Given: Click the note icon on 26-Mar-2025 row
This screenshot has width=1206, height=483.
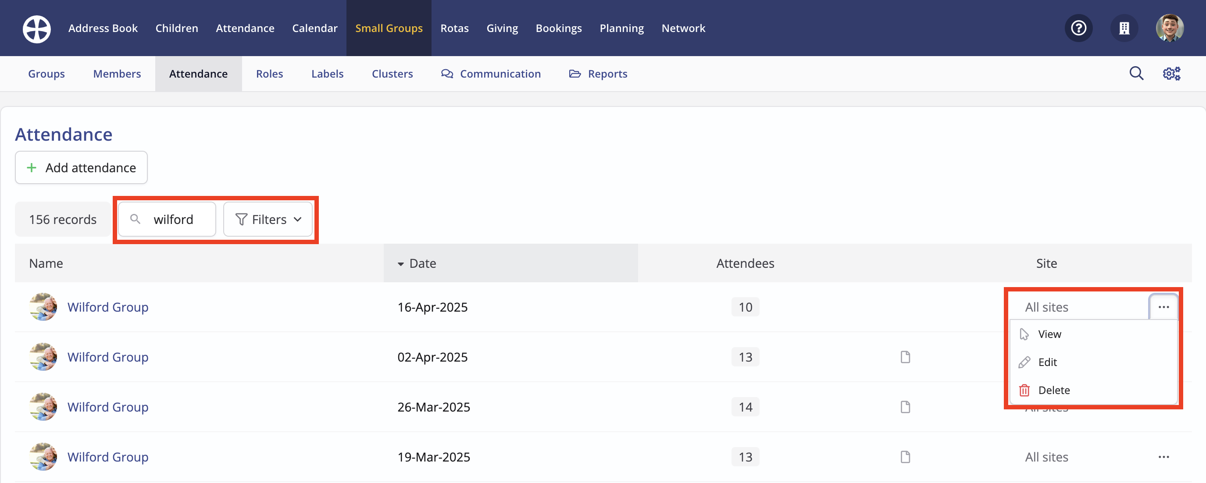Looking at the screenshot, I should click(905, 407).
